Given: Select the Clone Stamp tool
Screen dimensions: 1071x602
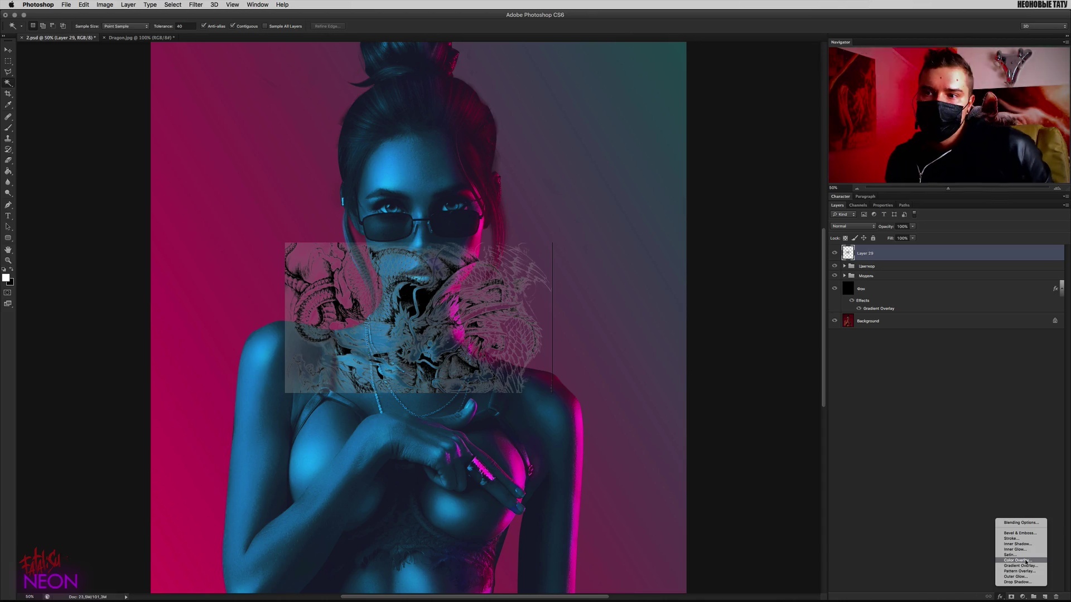Looking at the screenshot, I should click(x=8, y=138).
